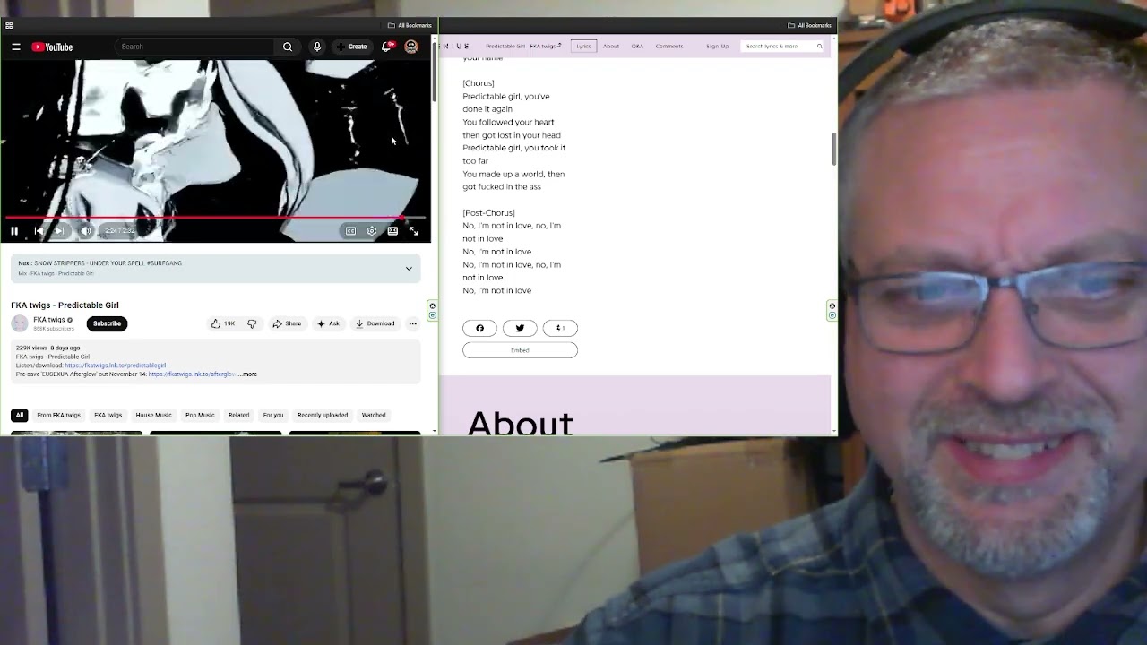1147x645 pixels.
Task: Click the YouTube Create button
Action: tap(351, 47)
